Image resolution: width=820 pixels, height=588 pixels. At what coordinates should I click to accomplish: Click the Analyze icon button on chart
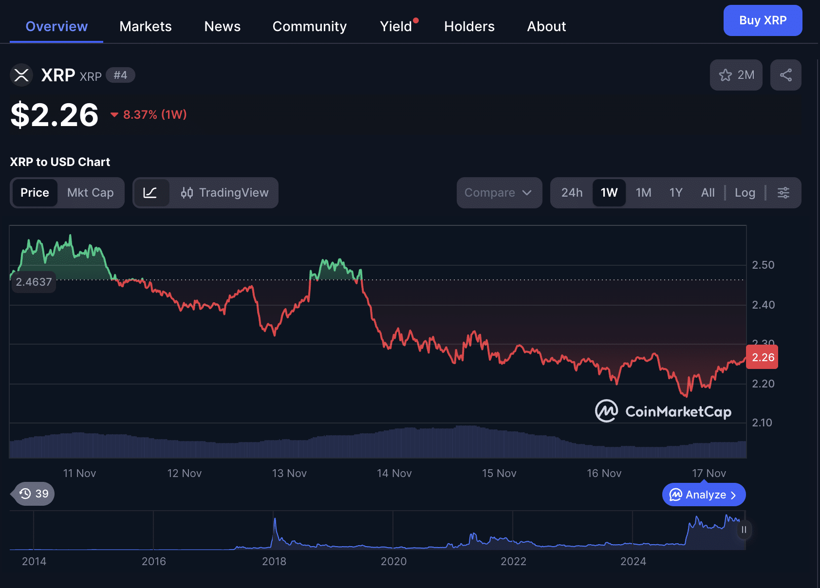tap(703, 495)
